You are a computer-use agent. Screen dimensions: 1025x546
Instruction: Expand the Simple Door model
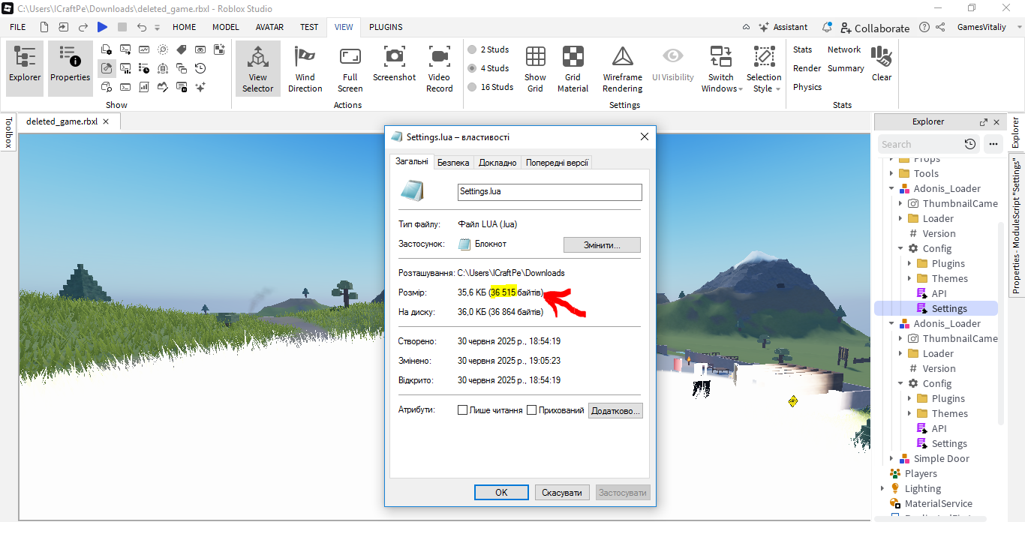pos(892,458)
